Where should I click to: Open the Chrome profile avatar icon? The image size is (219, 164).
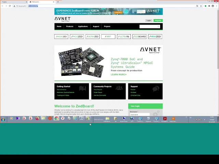(x=213, y=6)
